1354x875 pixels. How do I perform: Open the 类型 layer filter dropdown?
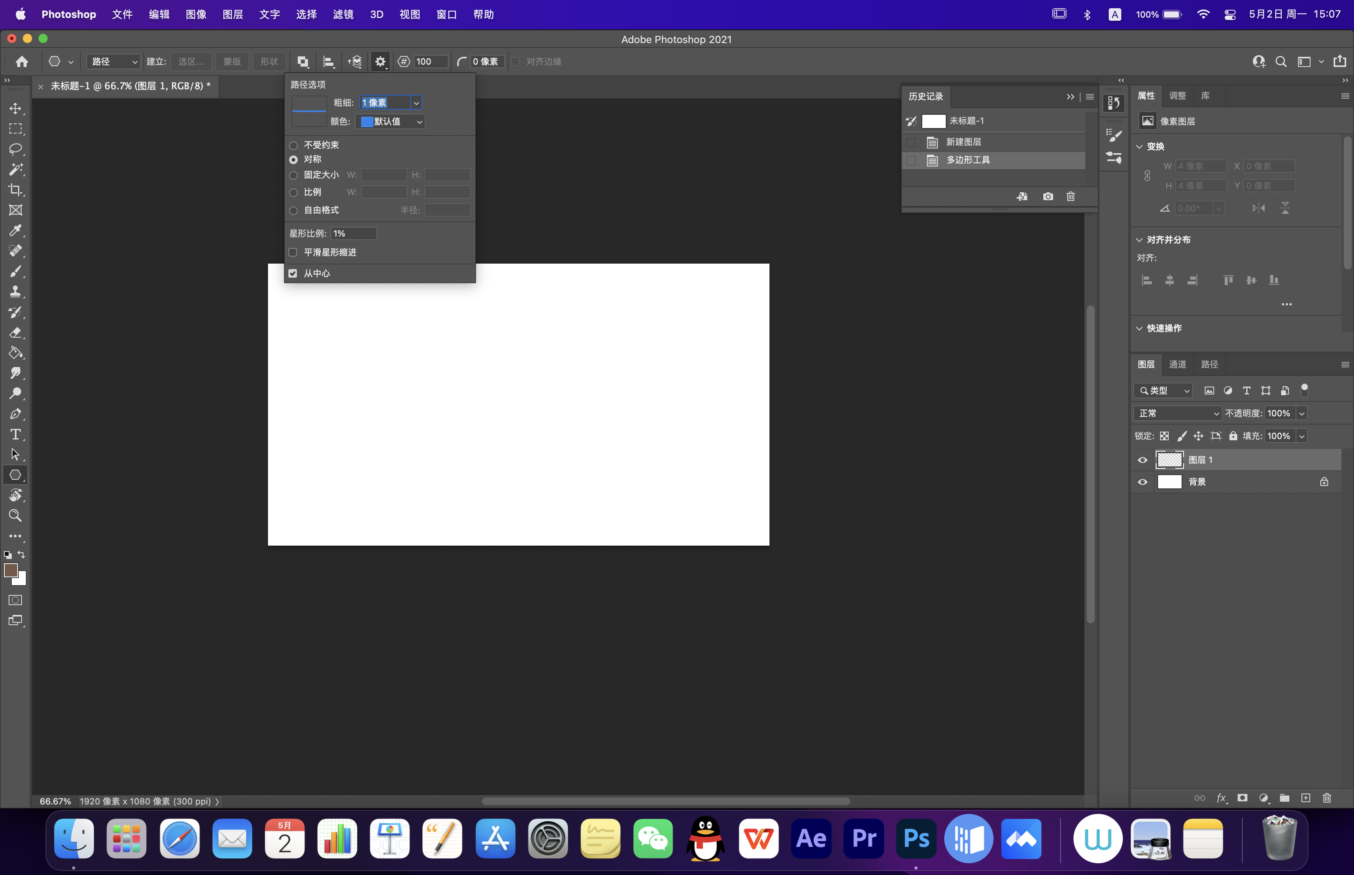pos(1164,390)
